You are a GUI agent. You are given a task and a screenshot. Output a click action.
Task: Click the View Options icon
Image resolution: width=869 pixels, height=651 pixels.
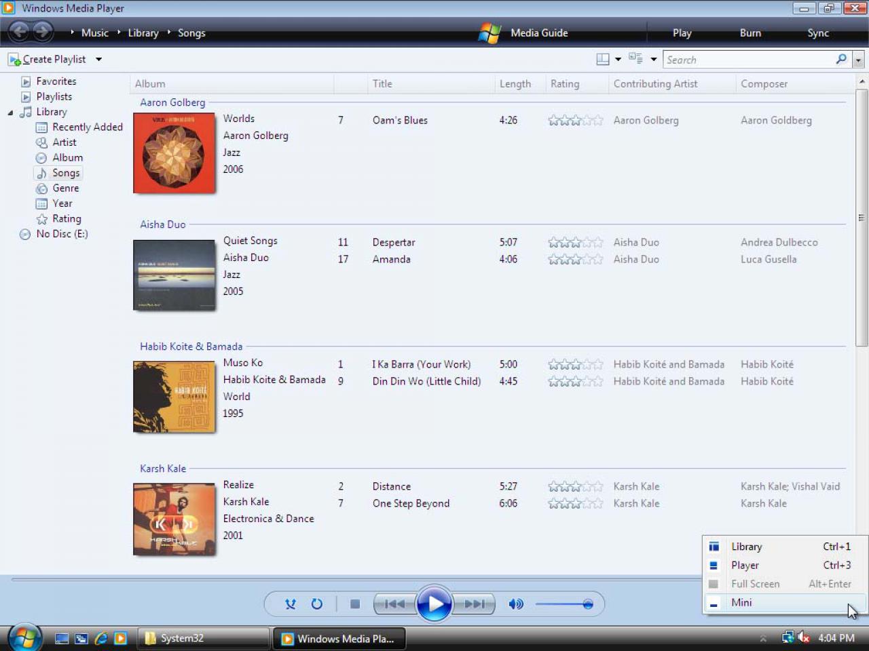(636, 59)
